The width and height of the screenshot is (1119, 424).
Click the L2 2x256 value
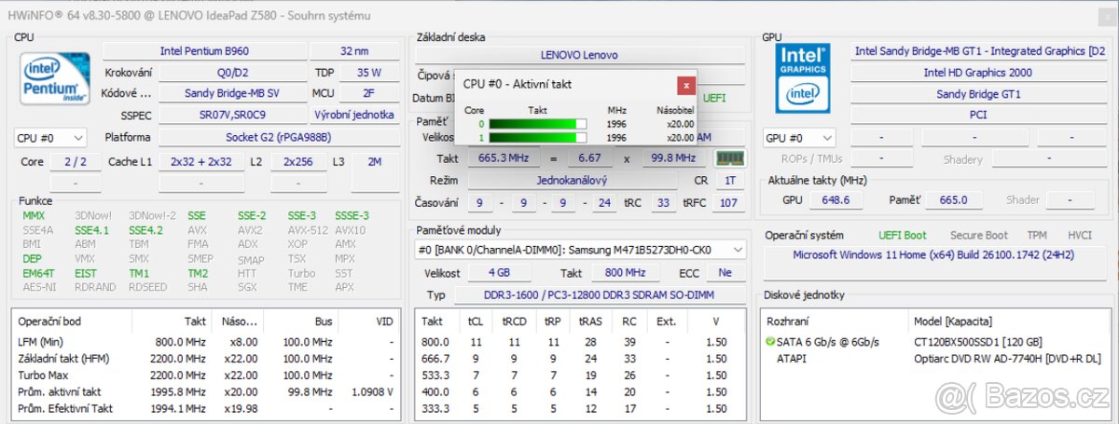pos(298,161)
